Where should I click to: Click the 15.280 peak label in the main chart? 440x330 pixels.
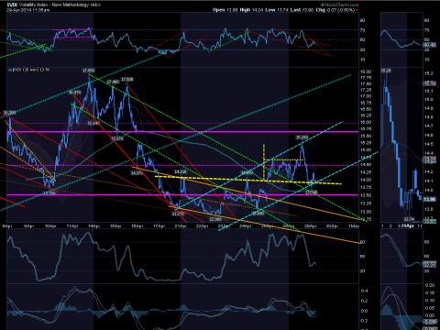point(302,137)
